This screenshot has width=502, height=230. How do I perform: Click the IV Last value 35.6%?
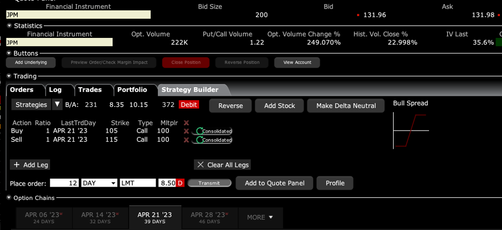[483, 42]
